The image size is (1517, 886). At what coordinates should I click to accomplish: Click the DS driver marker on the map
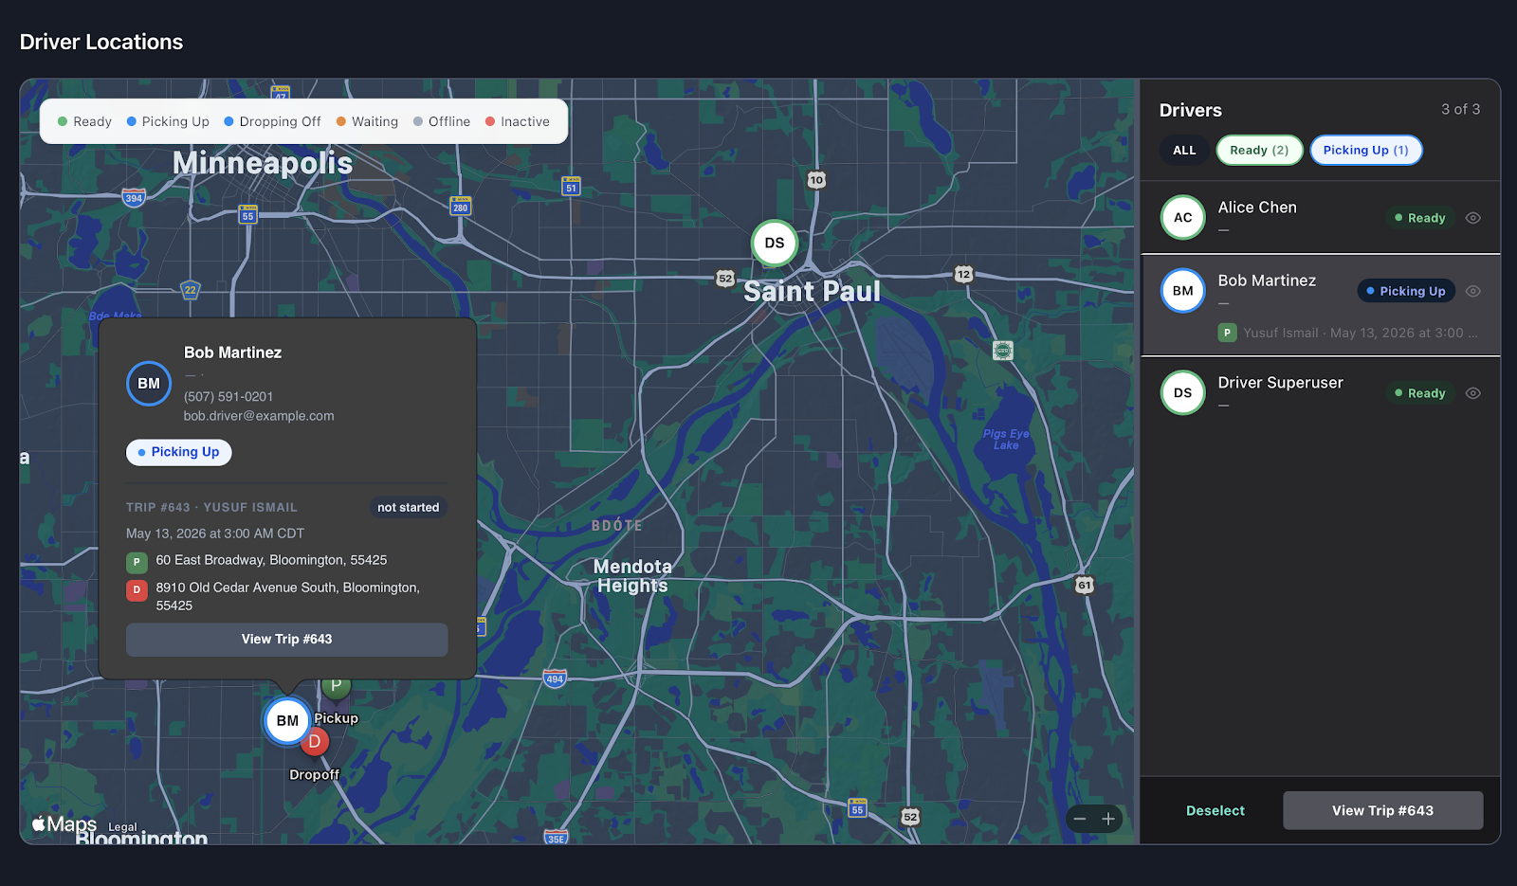click(775, 243)
